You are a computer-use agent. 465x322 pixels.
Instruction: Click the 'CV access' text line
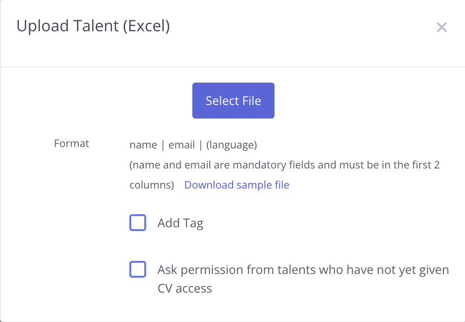(x=184, y=288)
